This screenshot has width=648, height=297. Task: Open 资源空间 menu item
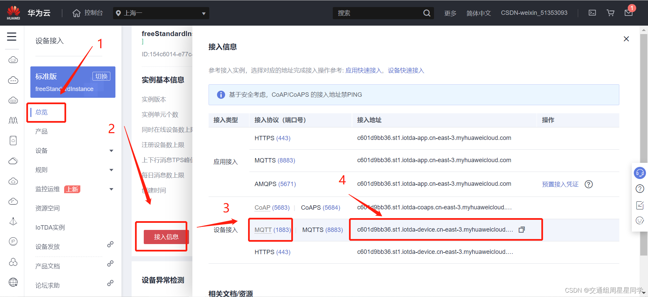coord(48,208)
